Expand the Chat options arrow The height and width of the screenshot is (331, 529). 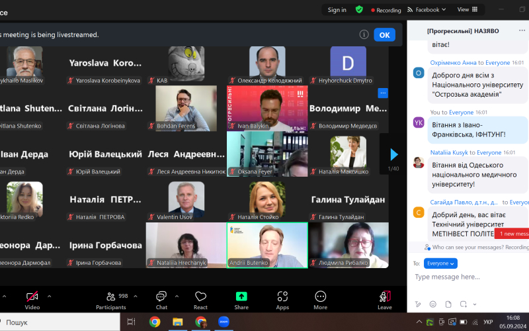click(x=177, y=296)
